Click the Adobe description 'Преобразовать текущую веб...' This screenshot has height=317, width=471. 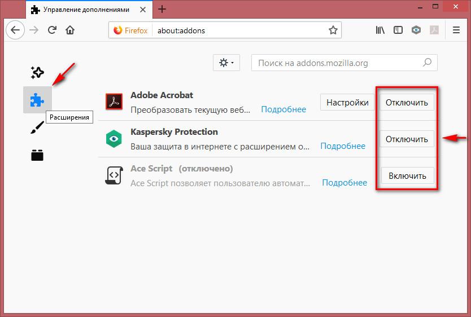tap(190, 110)
